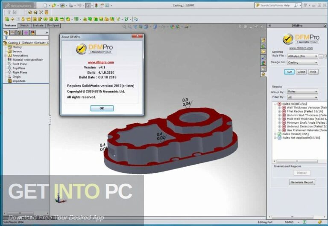Open the Rule File dropdown

tap(302, 56)
